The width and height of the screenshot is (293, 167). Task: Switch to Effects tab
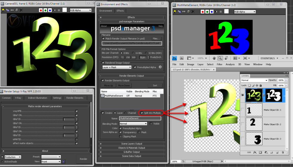pyautogui.click(x=120, y=11)
